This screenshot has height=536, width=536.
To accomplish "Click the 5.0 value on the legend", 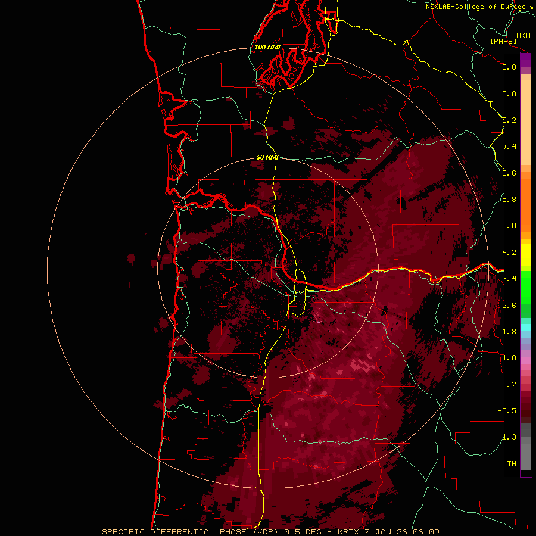I will click(x=509, y=226).
